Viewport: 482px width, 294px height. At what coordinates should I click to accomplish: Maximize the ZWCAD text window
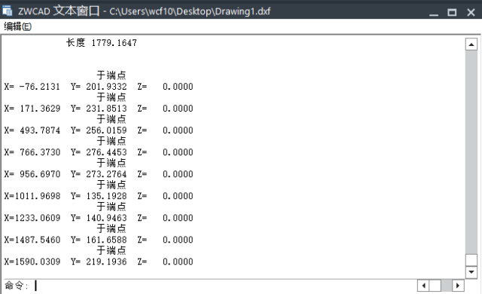click(452, 12)
